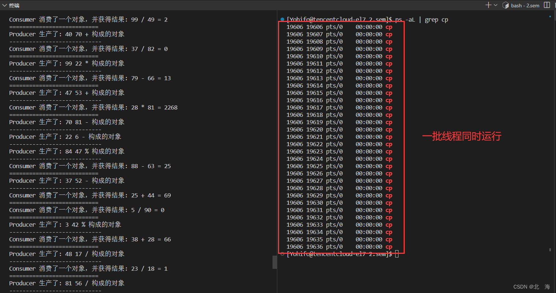
Task: Click line 'Producer 生产了: 3 42 %'
Action: point(65,225)
